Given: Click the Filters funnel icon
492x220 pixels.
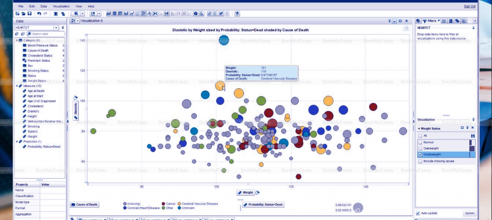Looking at the screenshot, I should [425, 21].
